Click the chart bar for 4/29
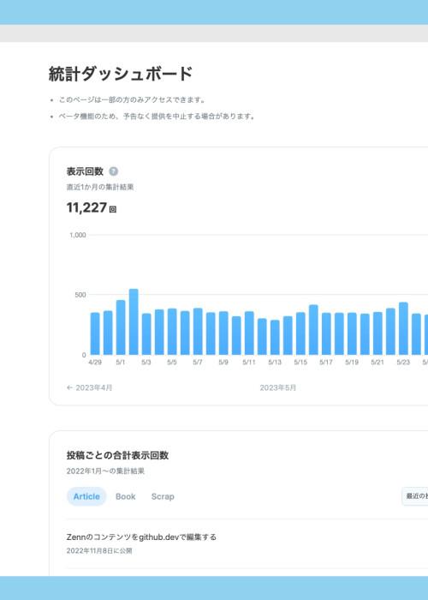Screen dimensions: 428x600 (95, 333)
